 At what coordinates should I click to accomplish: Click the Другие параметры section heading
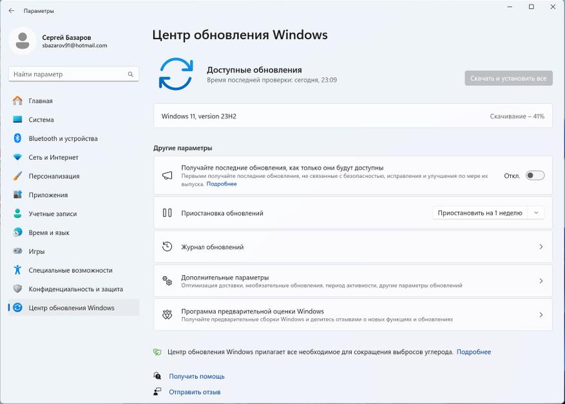coord(183,148)
